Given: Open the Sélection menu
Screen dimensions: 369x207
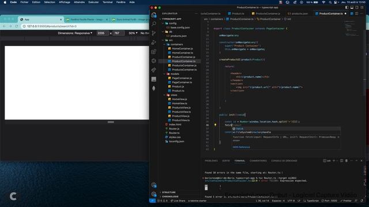Looking at the screenshot, I should point(50,2).
